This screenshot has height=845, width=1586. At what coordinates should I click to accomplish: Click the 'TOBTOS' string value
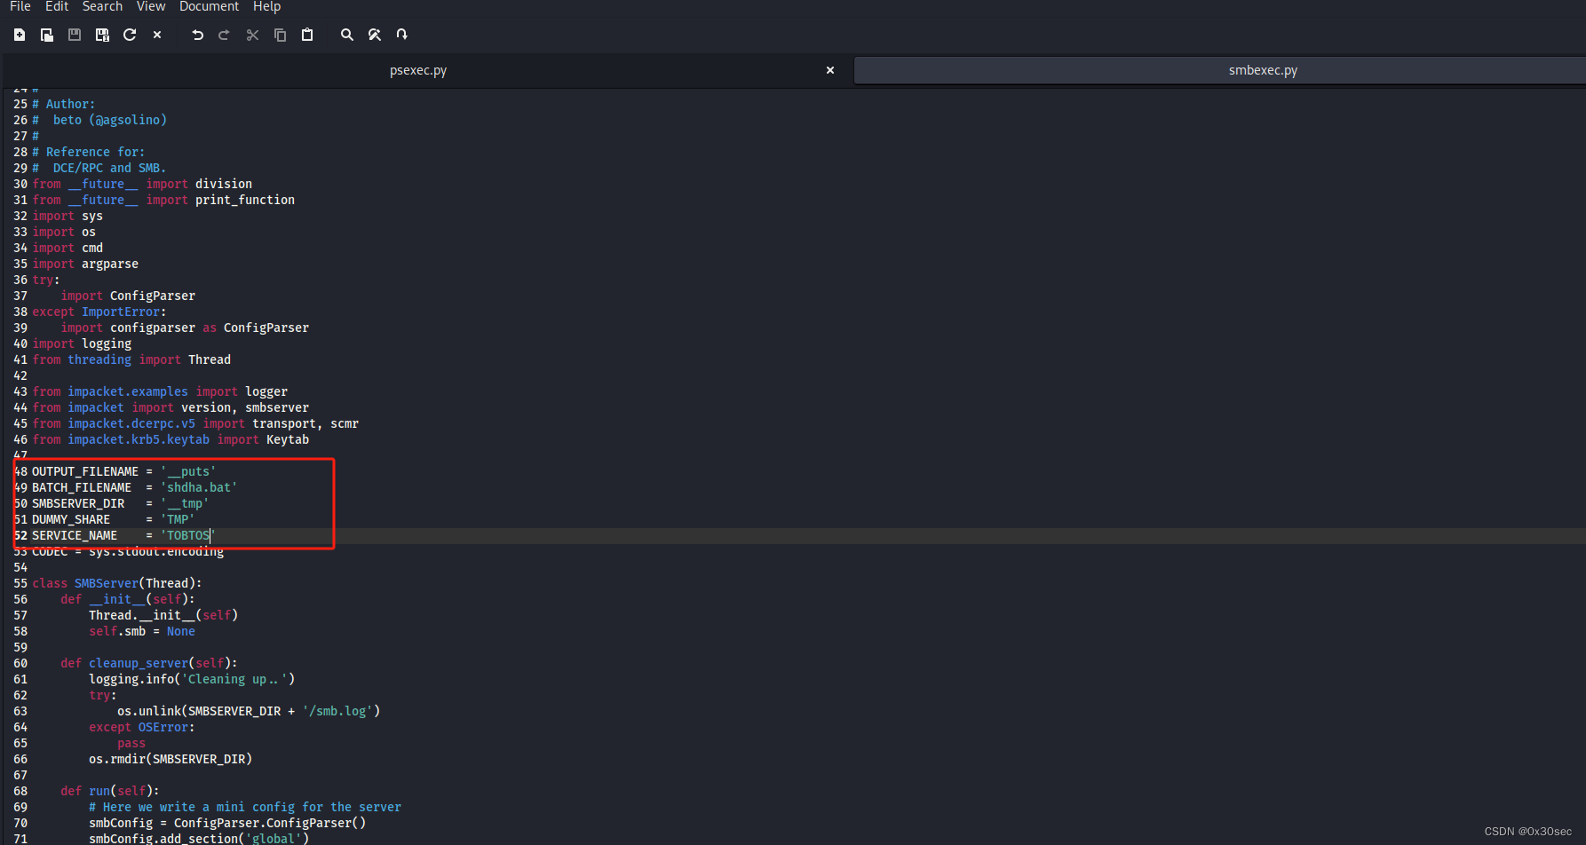pos(187,535)
